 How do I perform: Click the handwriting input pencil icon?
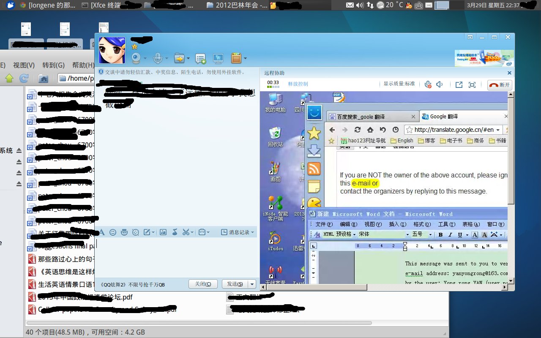pos(147,232)
